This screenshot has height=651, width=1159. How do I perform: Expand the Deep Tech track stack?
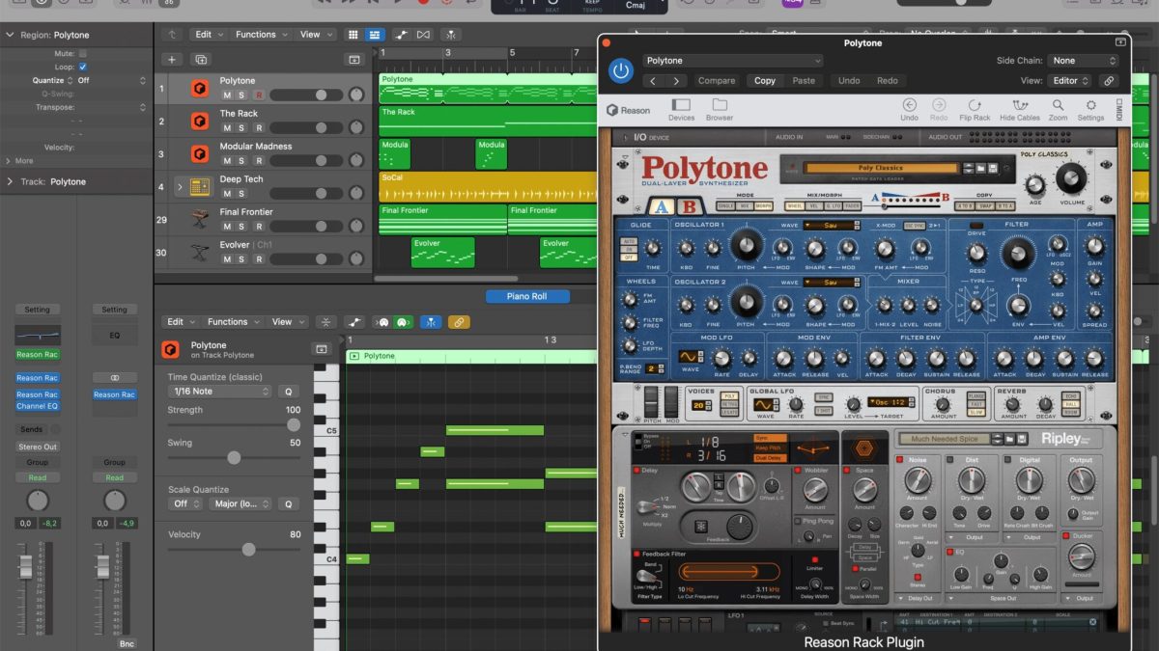tap(179, 187)
